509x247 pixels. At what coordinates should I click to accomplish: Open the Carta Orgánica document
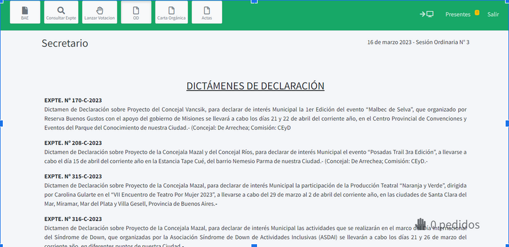[x=171, y=12]
